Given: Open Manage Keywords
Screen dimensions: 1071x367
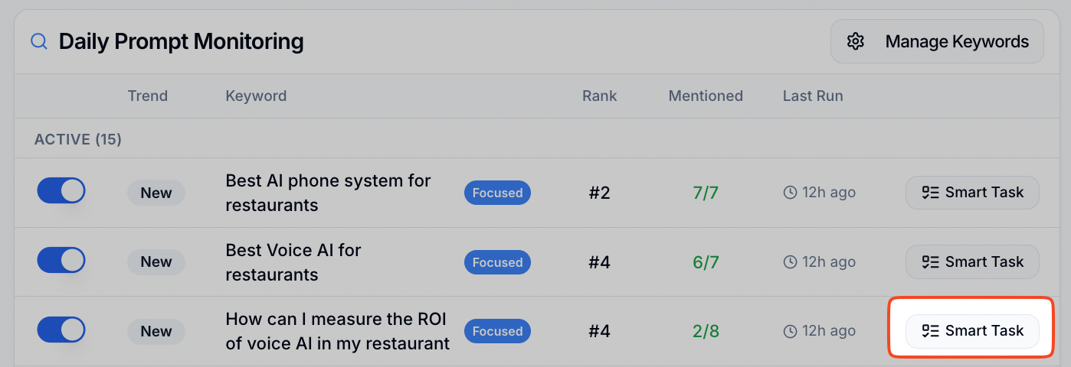Looking at the screenshot, I should 937,41.
